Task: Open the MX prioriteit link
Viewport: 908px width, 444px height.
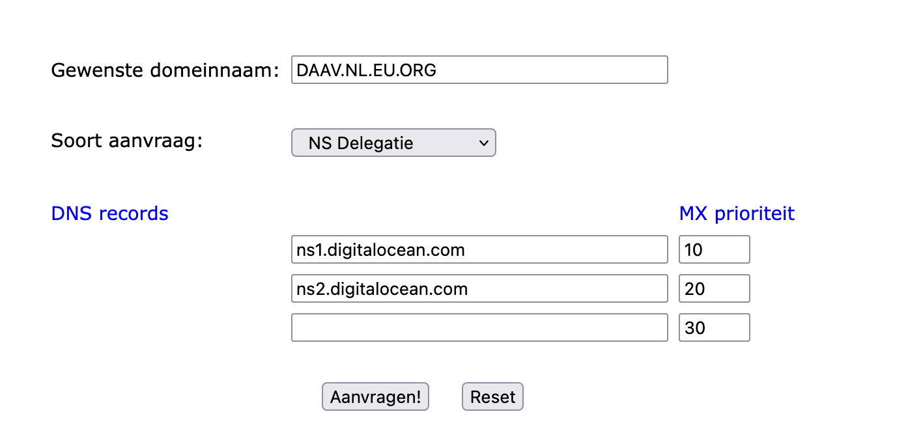Action: tap(737, 213)
